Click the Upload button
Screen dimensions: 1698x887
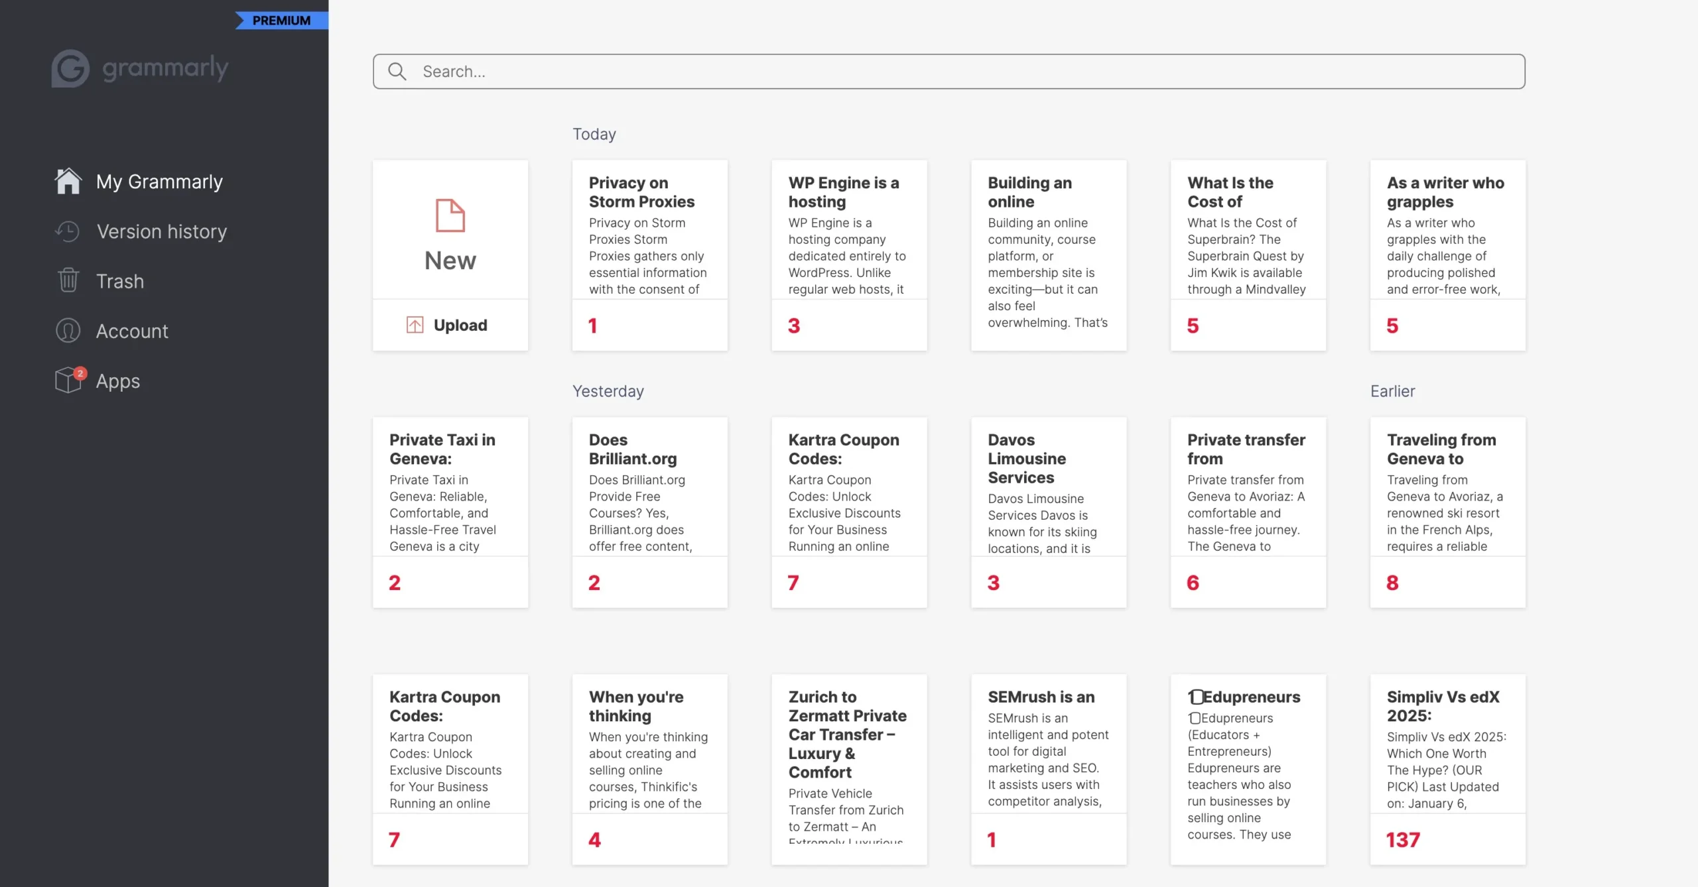tap(450, 325)
